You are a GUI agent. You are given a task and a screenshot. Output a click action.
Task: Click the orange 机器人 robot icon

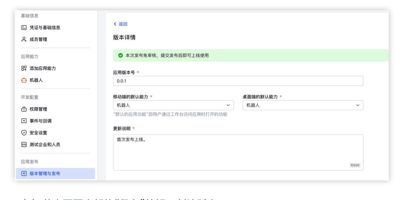pos(24,80)
